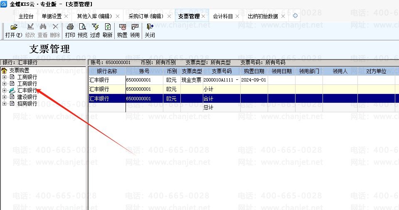This screenshot has width=399, height=210.
Task: Switch to the 会计科目 tab
Action: pos(223,16)
